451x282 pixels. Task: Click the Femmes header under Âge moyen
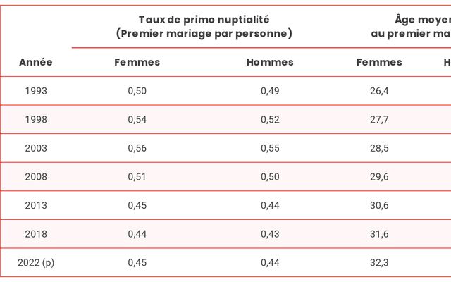tap(379, 62)
